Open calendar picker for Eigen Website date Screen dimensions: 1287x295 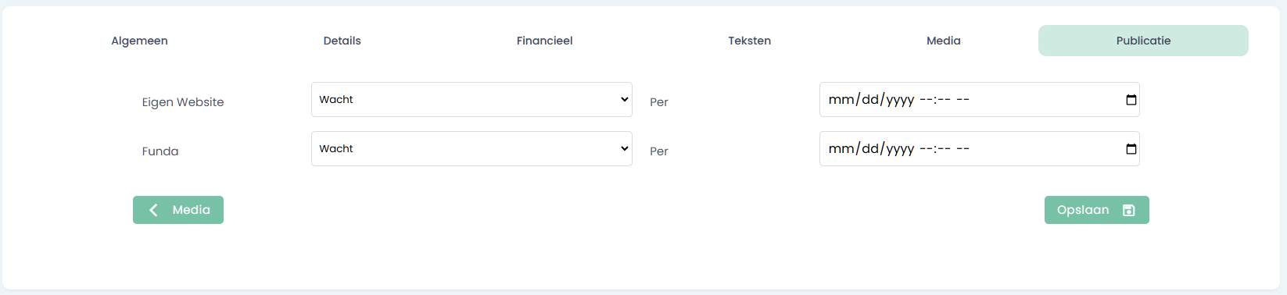coord(1131,100)
